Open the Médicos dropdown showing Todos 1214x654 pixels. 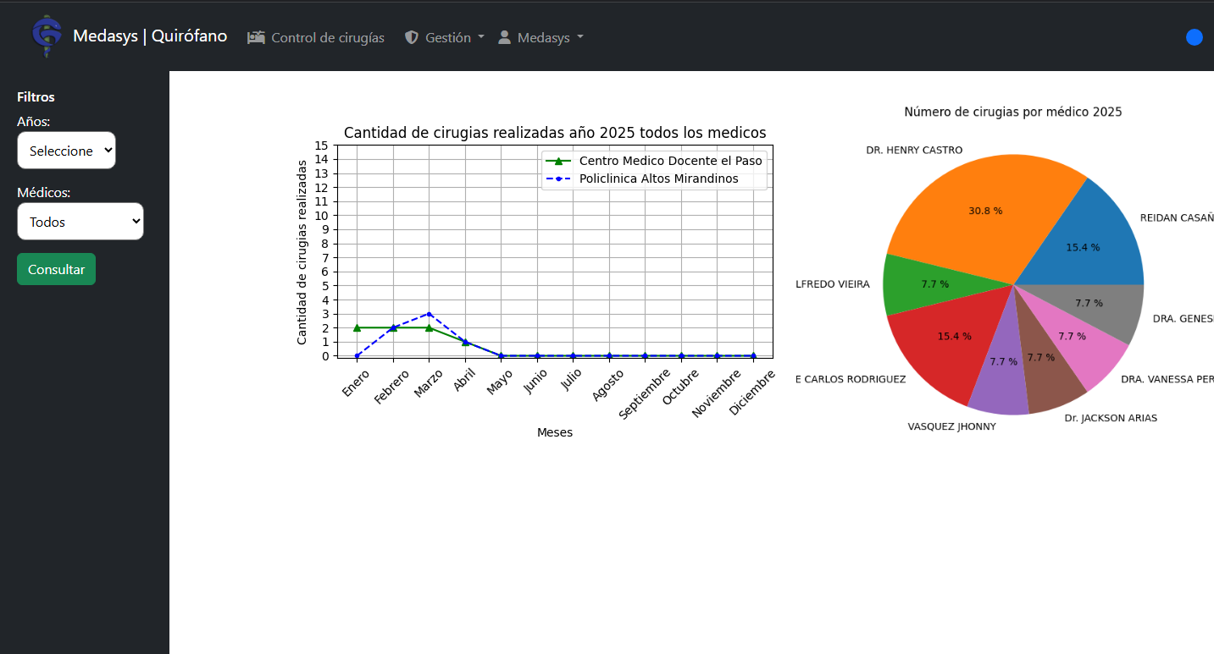coord(80,222)
